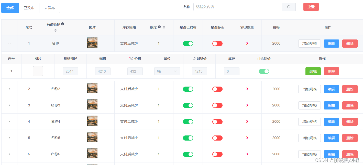Click sort arrows next to 顺序 header
This screenshot has height=165, width=363.
(x=164, y=27)
